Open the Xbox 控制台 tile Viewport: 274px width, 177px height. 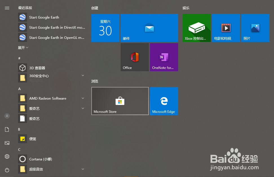[x=197, y=28]
